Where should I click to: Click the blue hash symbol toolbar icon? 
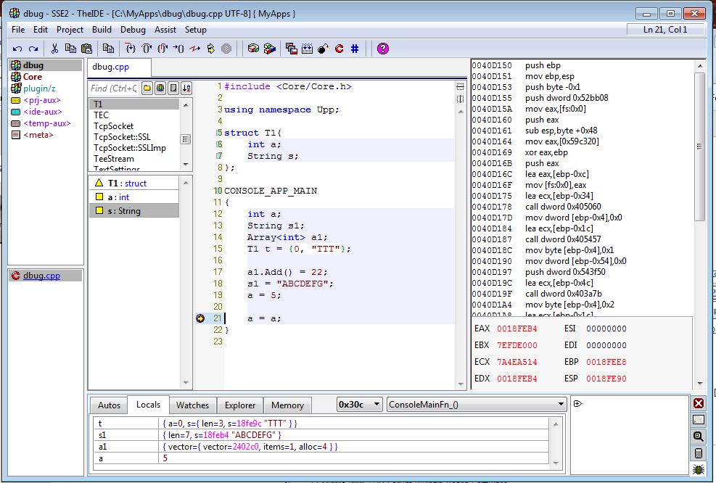click(355, 49)
